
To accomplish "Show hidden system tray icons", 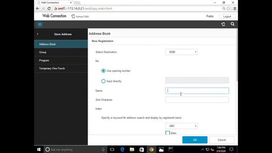I will point(202,149).
